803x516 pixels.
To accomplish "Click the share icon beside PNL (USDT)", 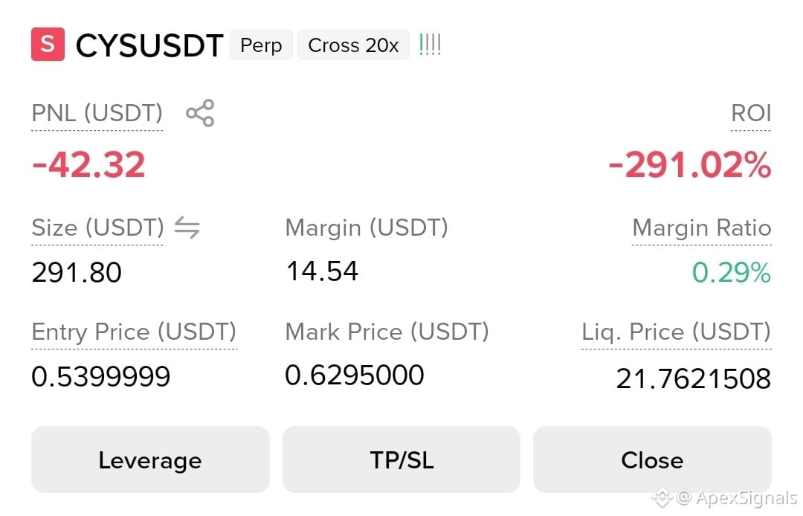I will (x=200, y=113).
